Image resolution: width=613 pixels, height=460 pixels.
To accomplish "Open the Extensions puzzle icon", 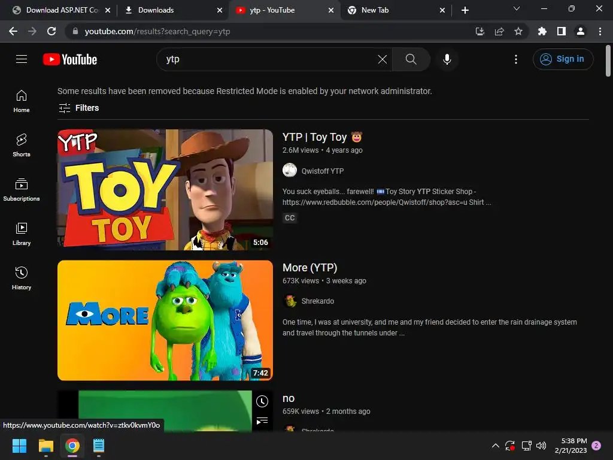I will (542, 31).
